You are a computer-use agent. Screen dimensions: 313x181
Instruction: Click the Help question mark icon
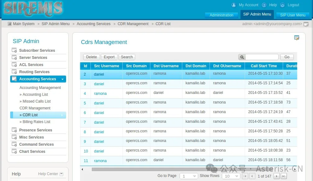[x=264, y=5]
